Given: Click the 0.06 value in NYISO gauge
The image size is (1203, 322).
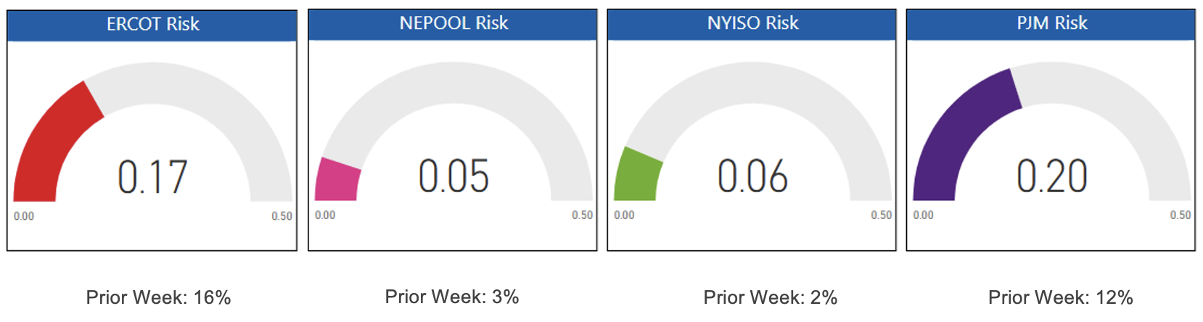Looking at the screenshot, I should [x=752, y=176].
